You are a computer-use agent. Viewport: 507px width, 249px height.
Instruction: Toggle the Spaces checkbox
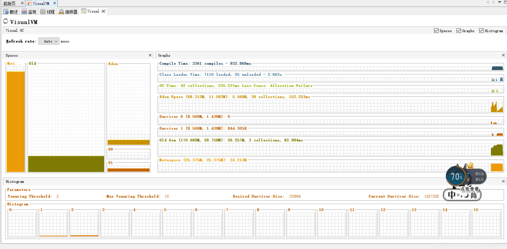tap(436, 31)
